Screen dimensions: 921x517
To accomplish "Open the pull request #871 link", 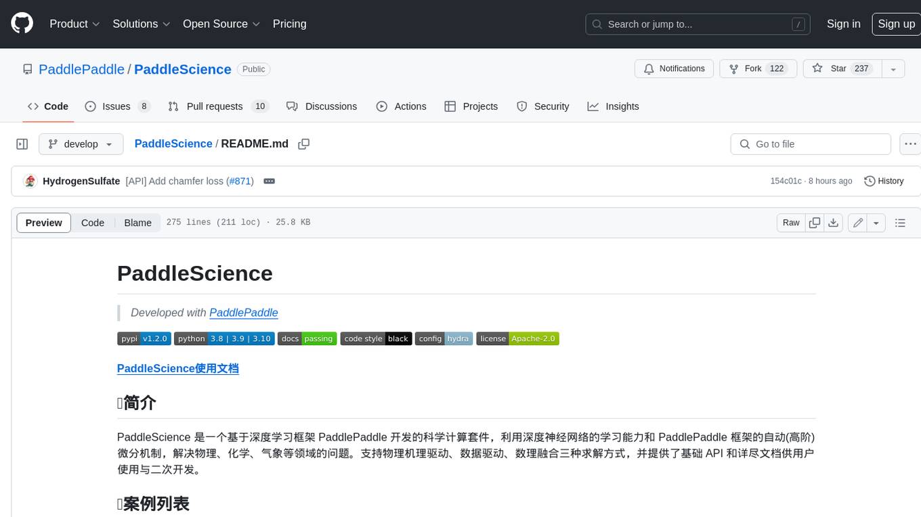I will click(240, 181).
